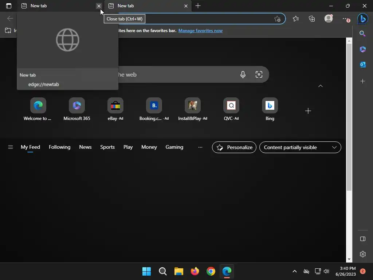Select the Money tab
Image resolution: width=373 pixels, height=280 pixels.
(x=149, y=147)
